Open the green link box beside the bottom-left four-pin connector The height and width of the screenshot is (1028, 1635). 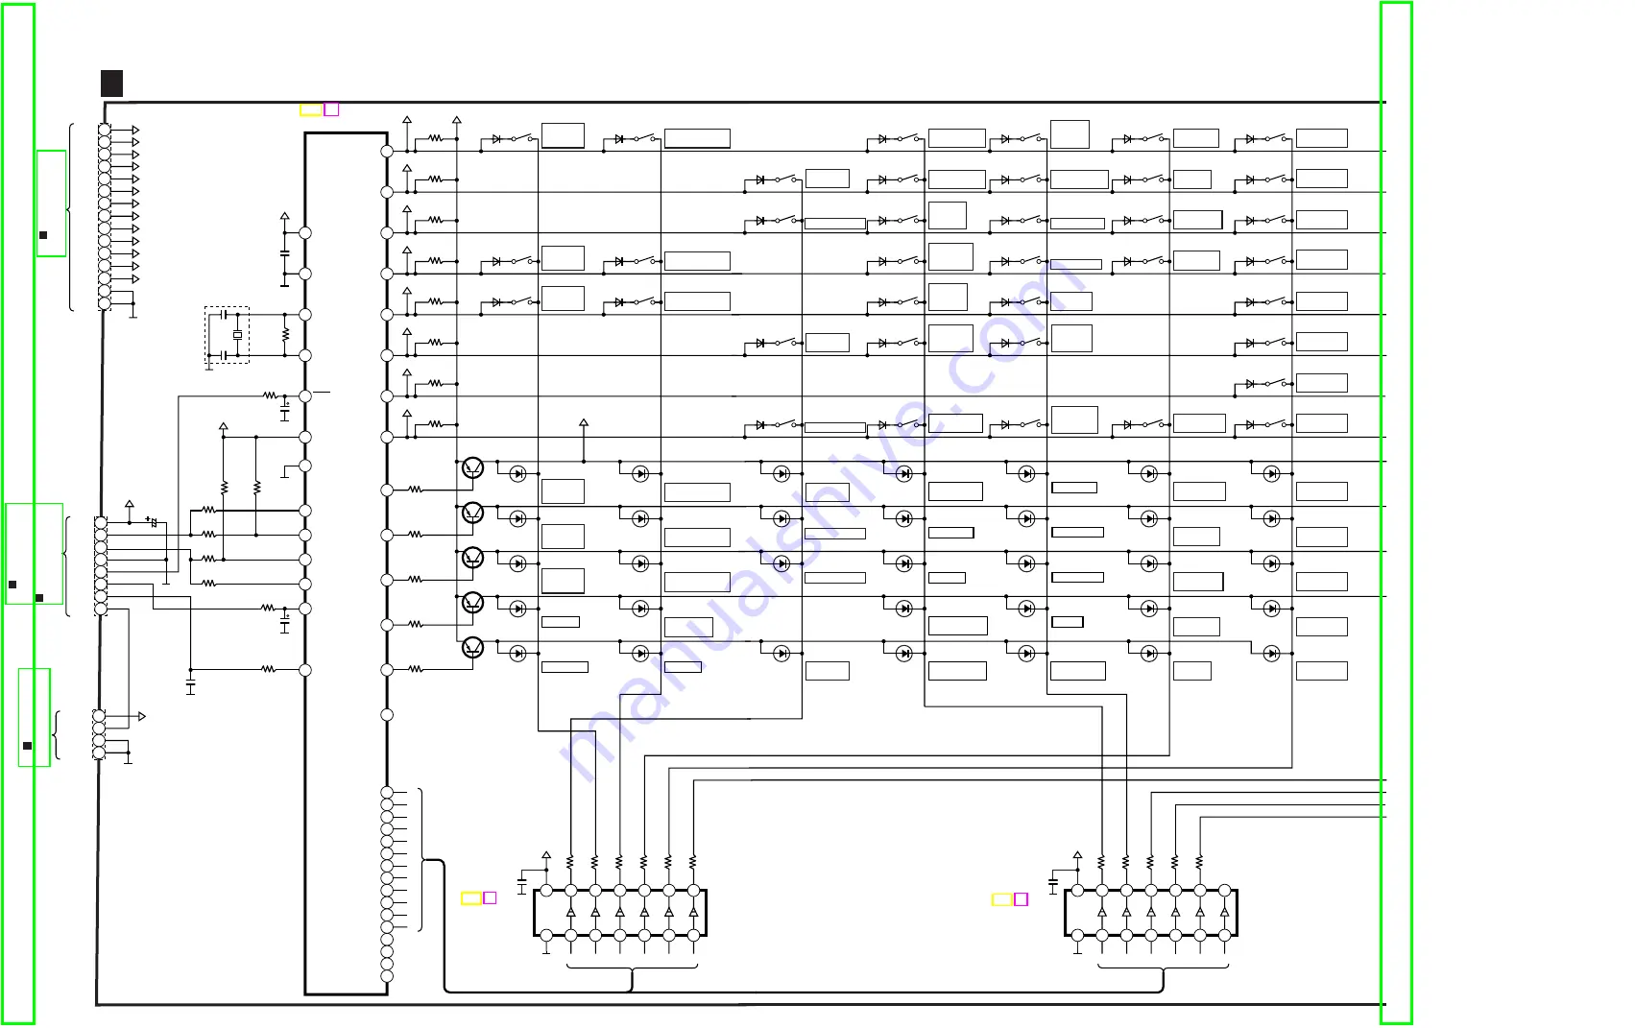(35, 717)
